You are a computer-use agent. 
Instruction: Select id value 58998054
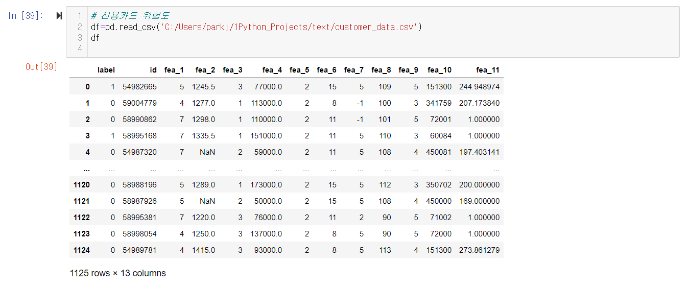tap(140, 234)
